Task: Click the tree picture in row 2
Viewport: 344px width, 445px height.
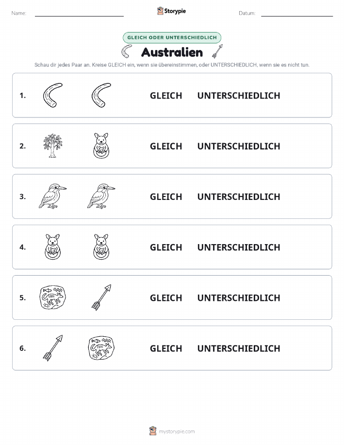Action: coord(52,146)
